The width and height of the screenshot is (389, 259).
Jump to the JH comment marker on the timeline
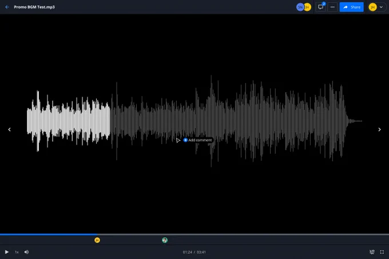tap(97, 240)
